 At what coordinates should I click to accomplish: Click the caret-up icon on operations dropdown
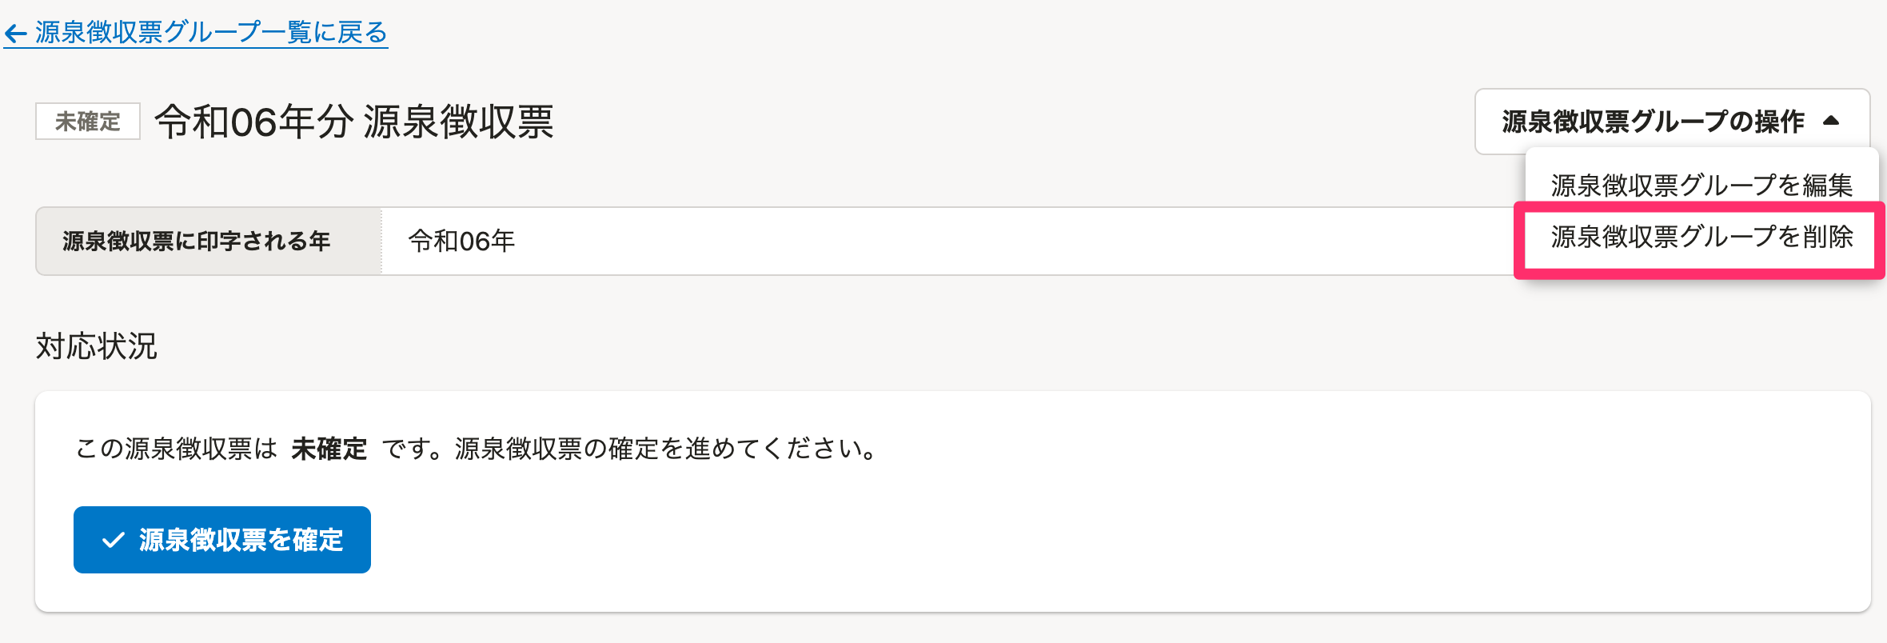(1831, 121)
